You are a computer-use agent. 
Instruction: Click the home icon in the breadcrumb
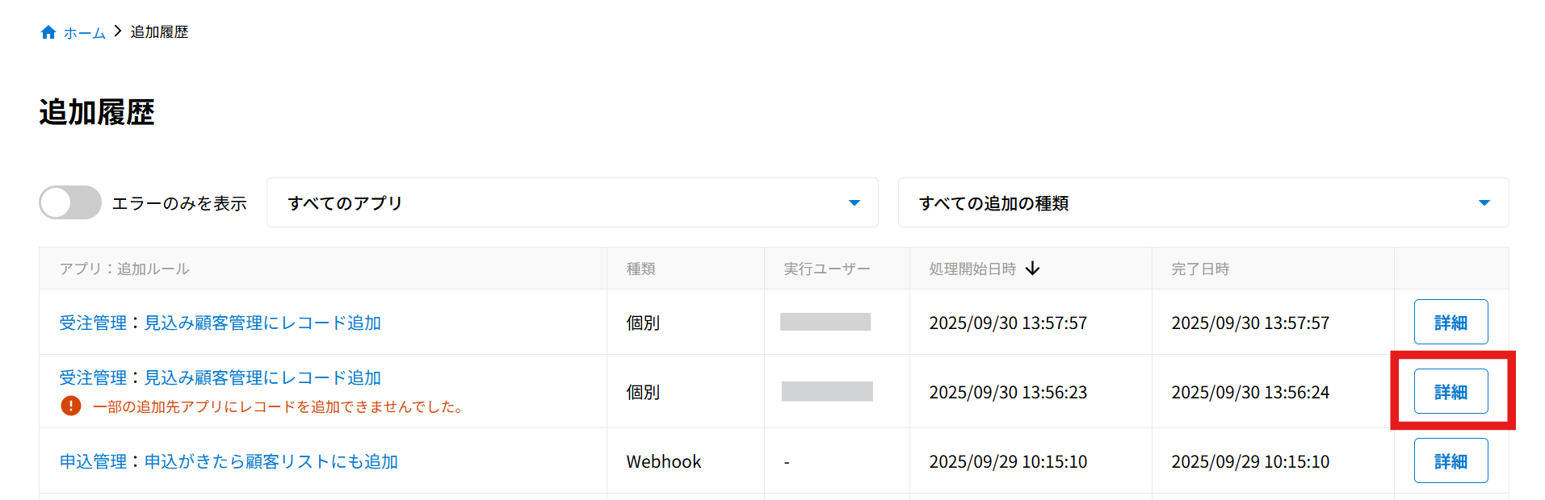pos(48,32)
